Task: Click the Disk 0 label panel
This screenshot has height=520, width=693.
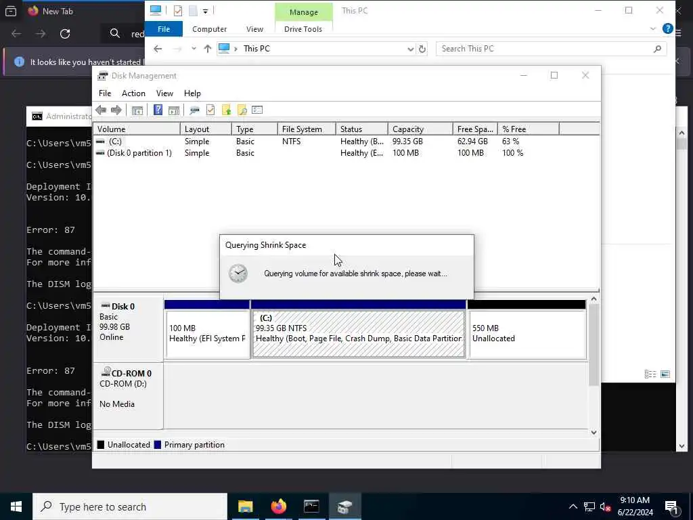Action: point(128,328)
